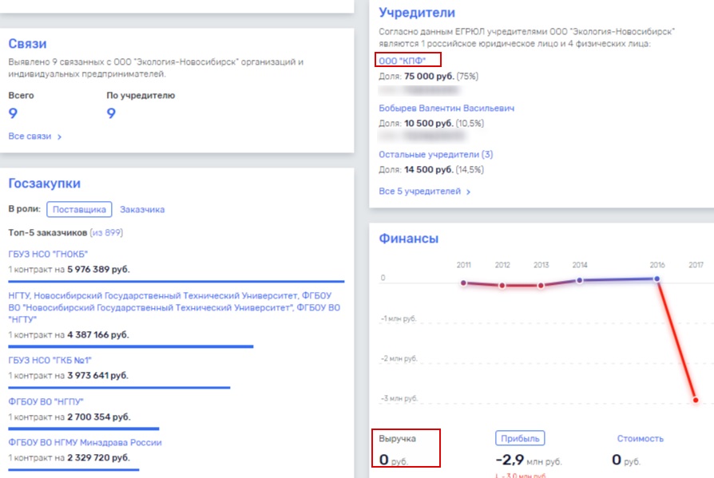Screen dimensions: 714x478
Task: Open the НГТУ Новосибирский Технический Университет link
Action: 174,307
